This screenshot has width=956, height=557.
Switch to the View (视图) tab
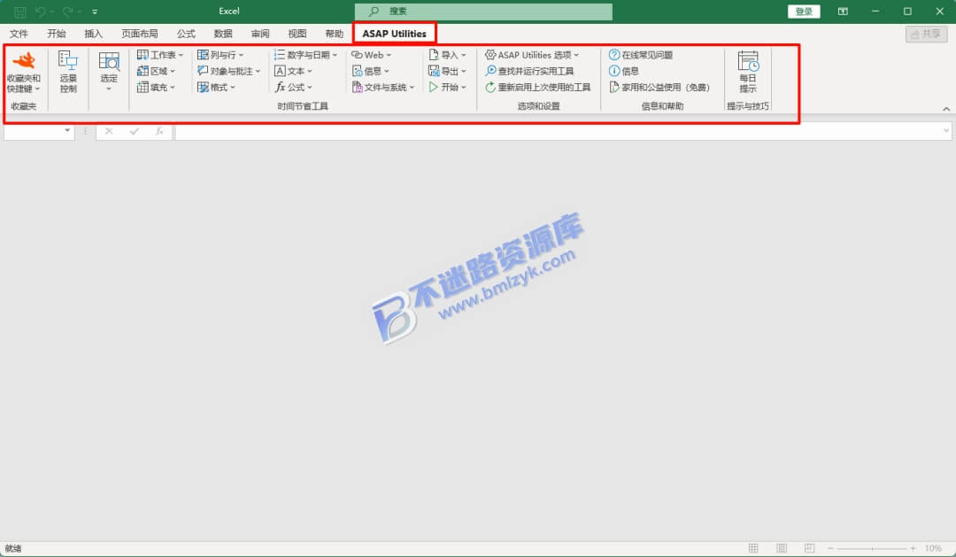pos(297,34)
